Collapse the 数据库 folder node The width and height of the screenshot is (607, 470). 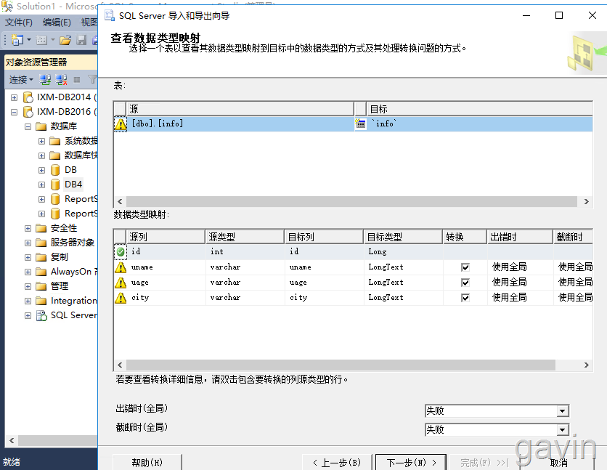click(28, 126)
